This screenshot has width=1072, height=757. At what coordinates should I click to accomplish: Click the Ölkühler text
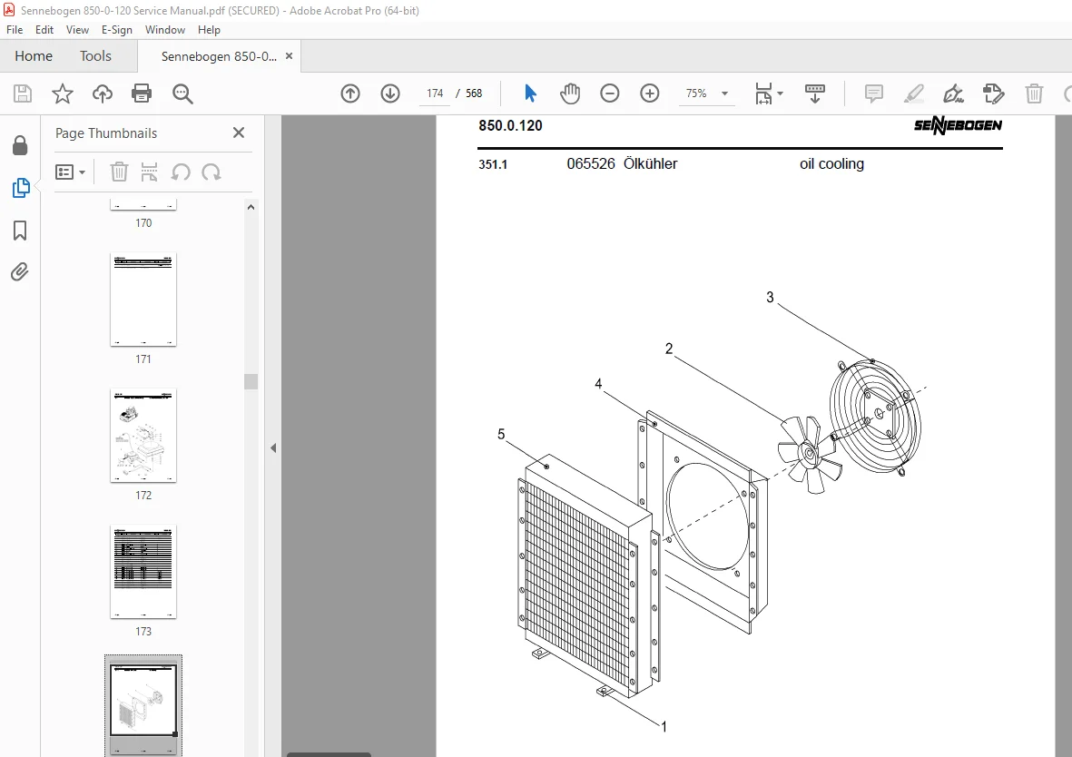pos(650,164)
